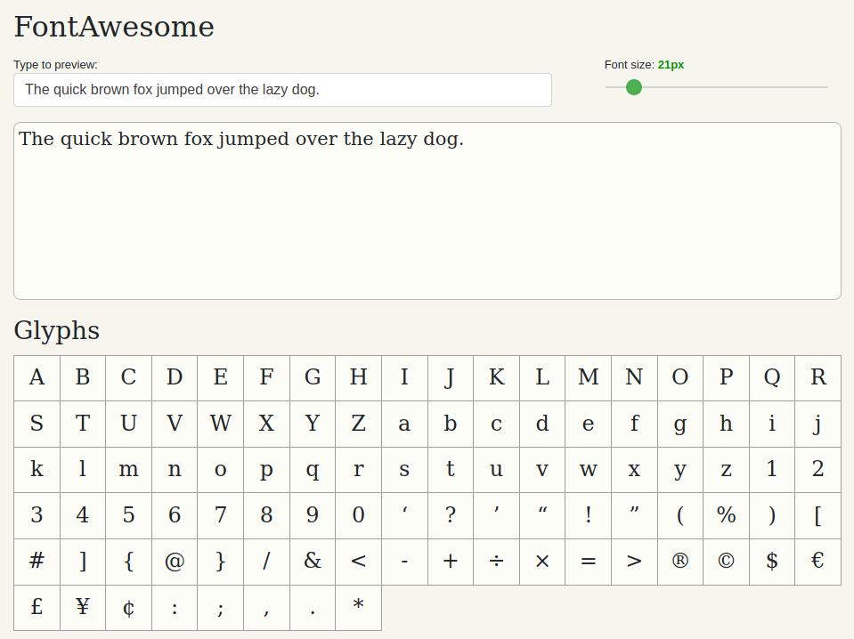Select the dollar $ glyph cell
Image resolution: width=854 pixels, height=639 pixels.
772,562
